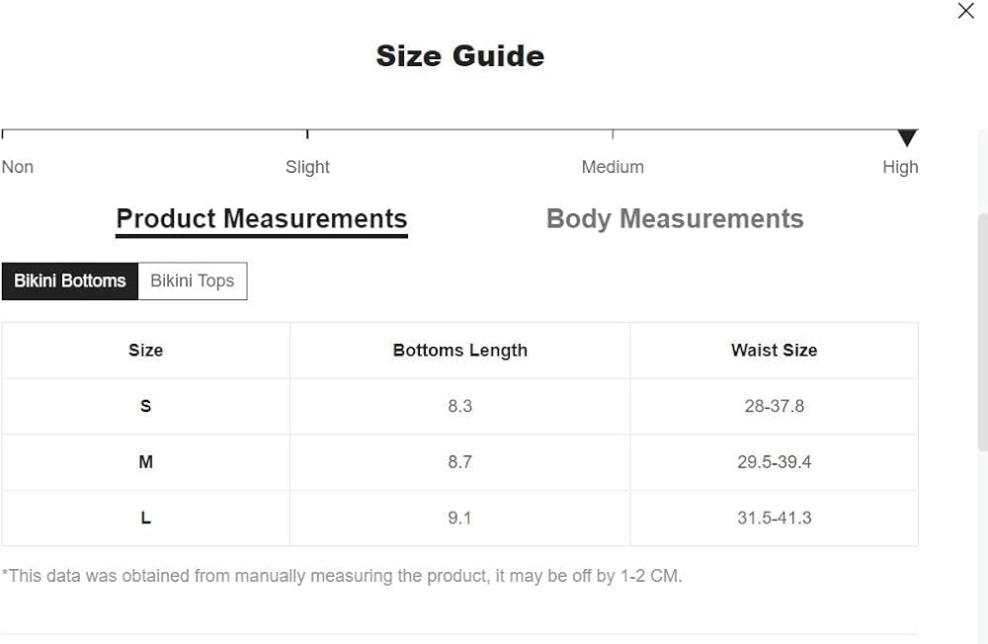Click the High stretch label

900,167
